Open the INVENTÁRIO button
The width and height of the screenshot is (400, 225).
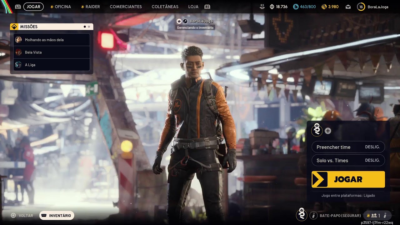click(x=57, y=215)
